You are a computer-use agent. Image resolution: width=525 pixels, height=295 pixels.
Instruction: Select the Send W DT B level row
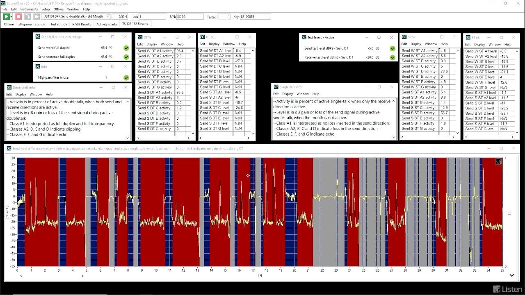(225, 61)
